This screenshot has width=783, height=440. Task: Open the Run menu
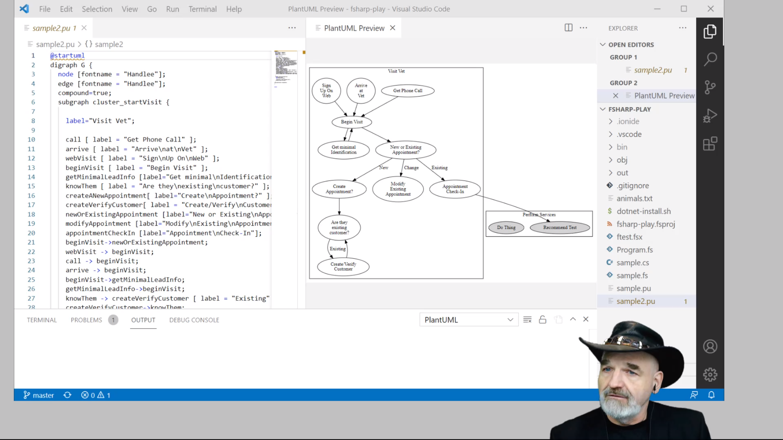(172, 9)
